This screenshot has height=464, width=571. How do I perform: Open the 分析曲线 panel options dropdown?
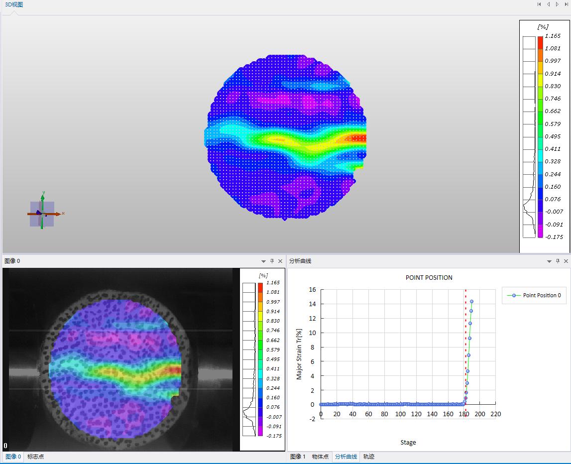click(549, 261)
